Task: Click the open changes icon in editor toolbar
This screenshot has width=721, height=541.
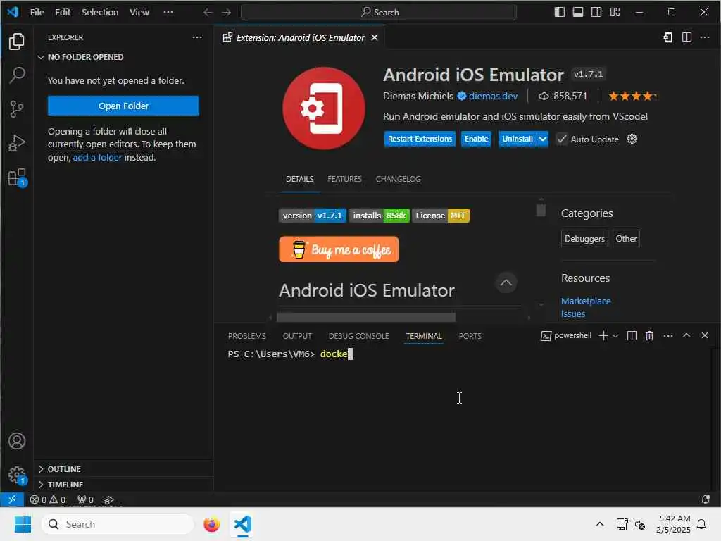Action: 667,37
